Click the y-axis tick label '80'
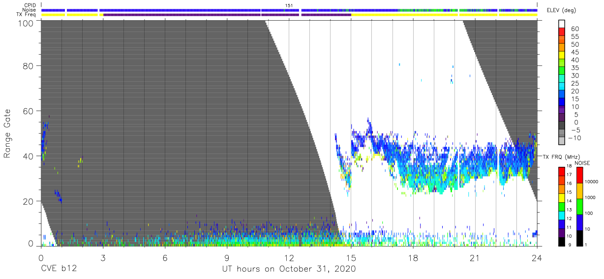The height and width of the screenshot is (279, 604). 29,66
